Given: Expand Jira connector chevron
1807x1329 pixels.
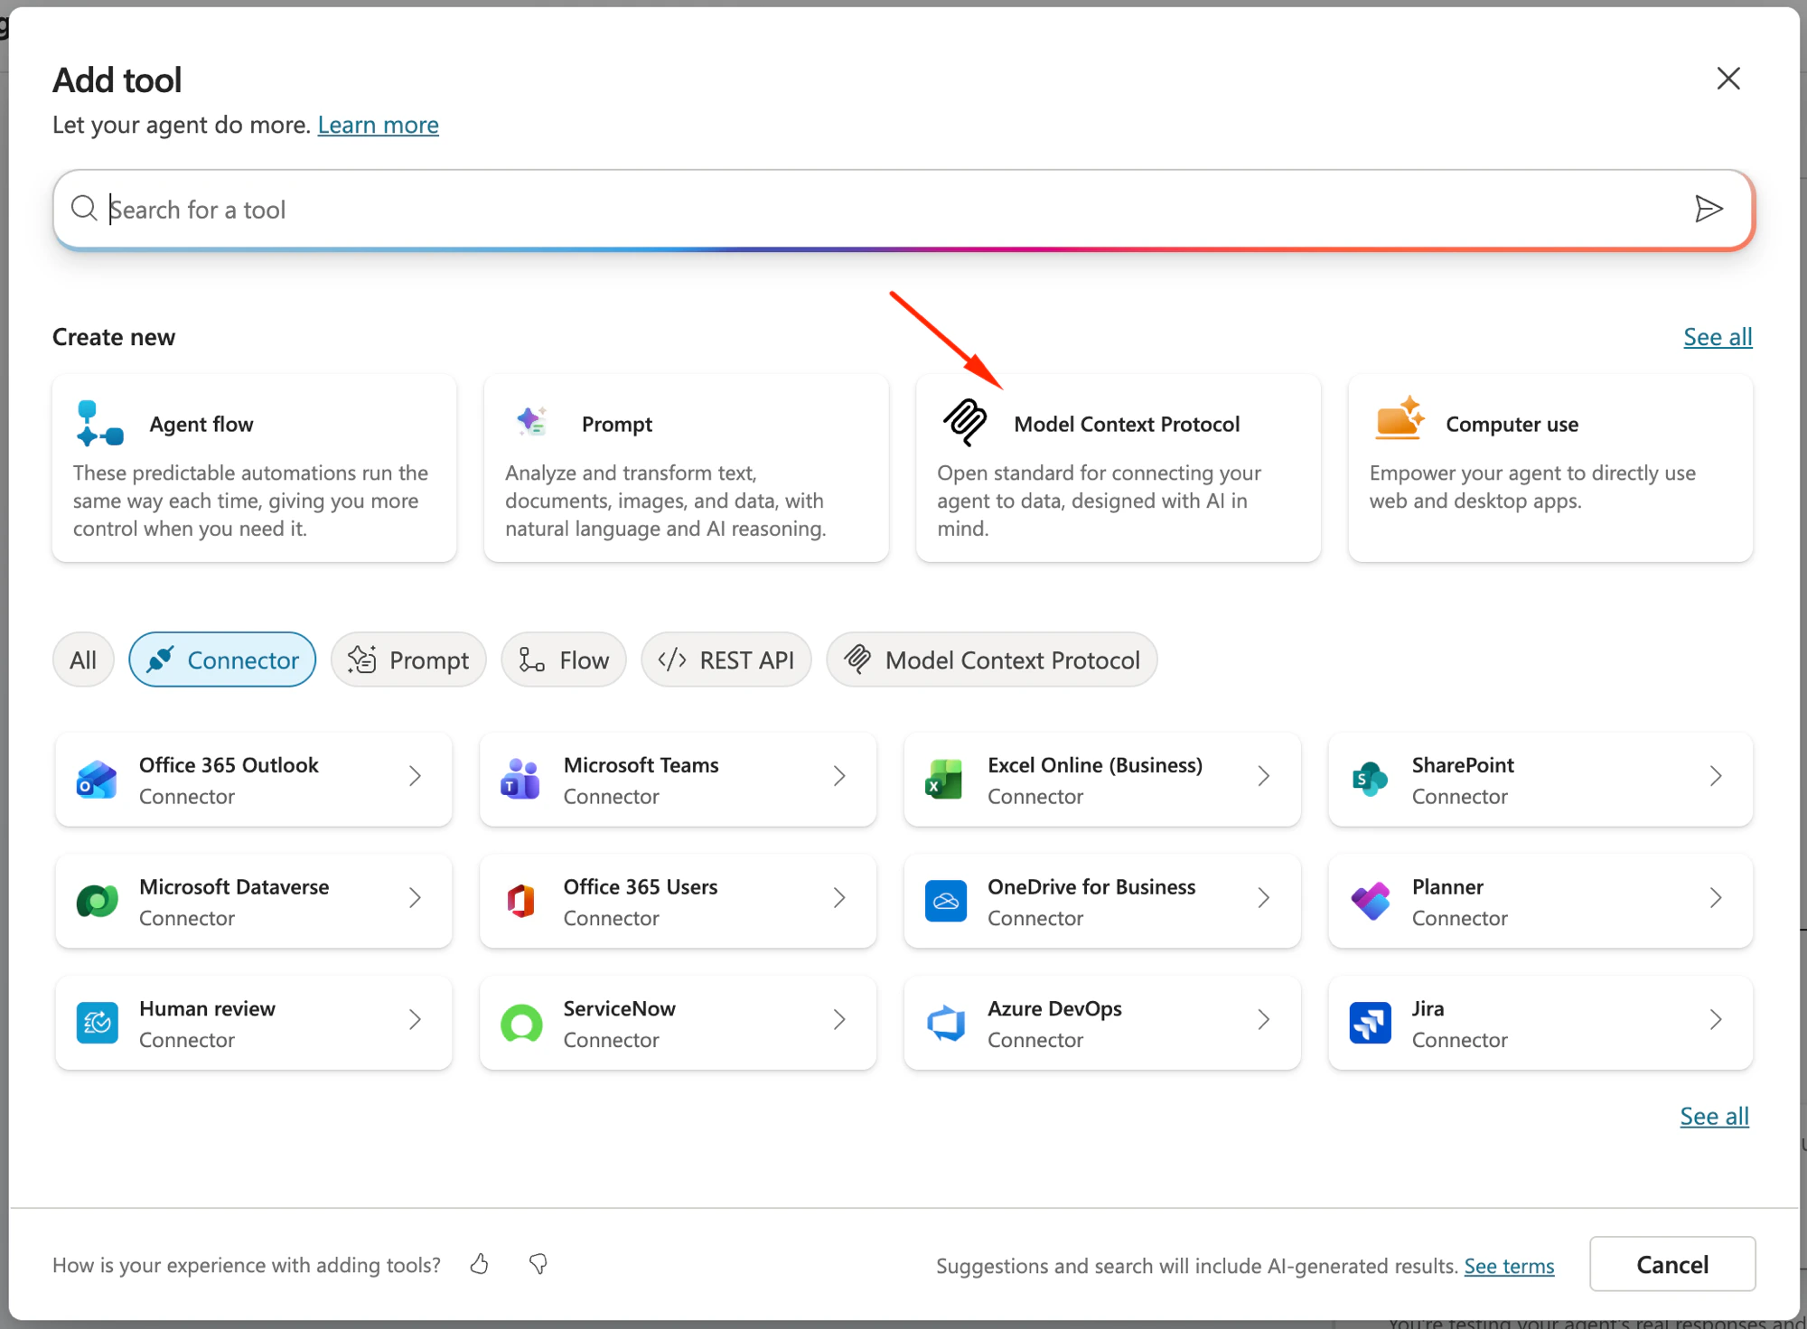Looking at the screenshot, I should click(x=1716, y=1019).
